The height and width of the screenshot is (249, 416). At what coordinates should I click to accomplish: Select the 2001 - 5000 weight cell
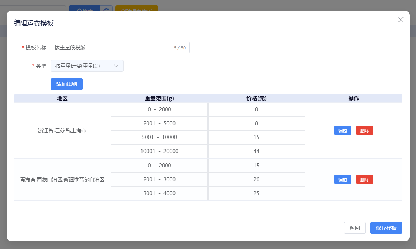click(x=159, y=123)
